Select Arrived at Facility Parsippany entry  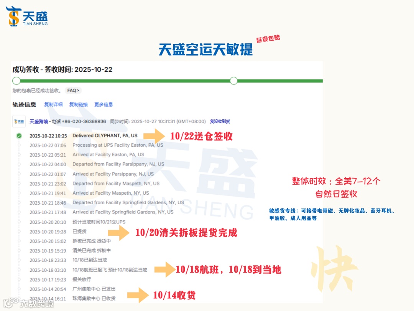pos(113,174)
